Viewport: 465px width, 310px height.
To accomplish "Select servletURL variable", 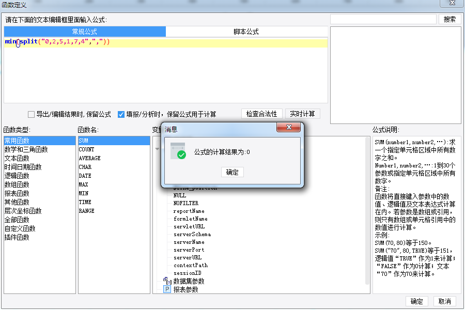I will click(189, 226).
